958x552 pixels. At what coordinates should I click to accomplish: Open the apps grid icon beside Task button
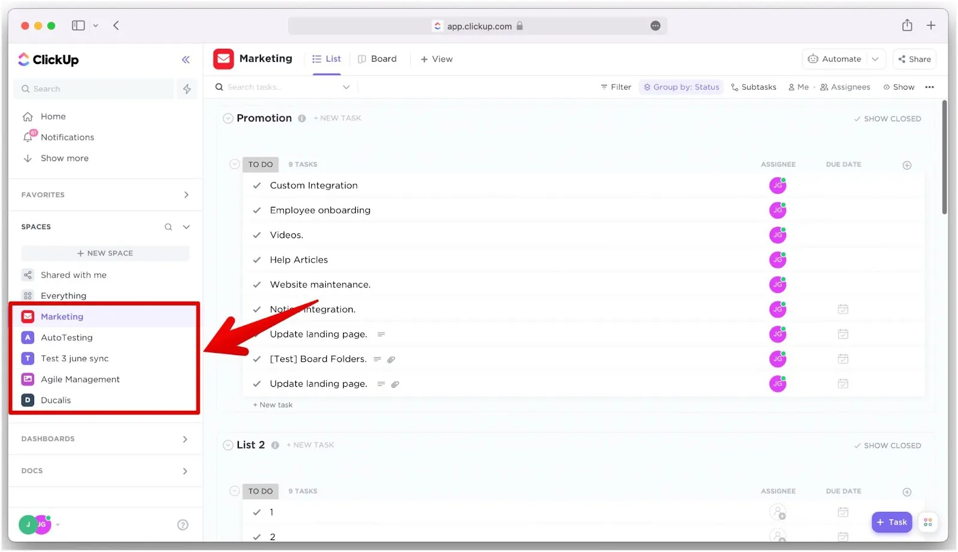pos(927,523)
